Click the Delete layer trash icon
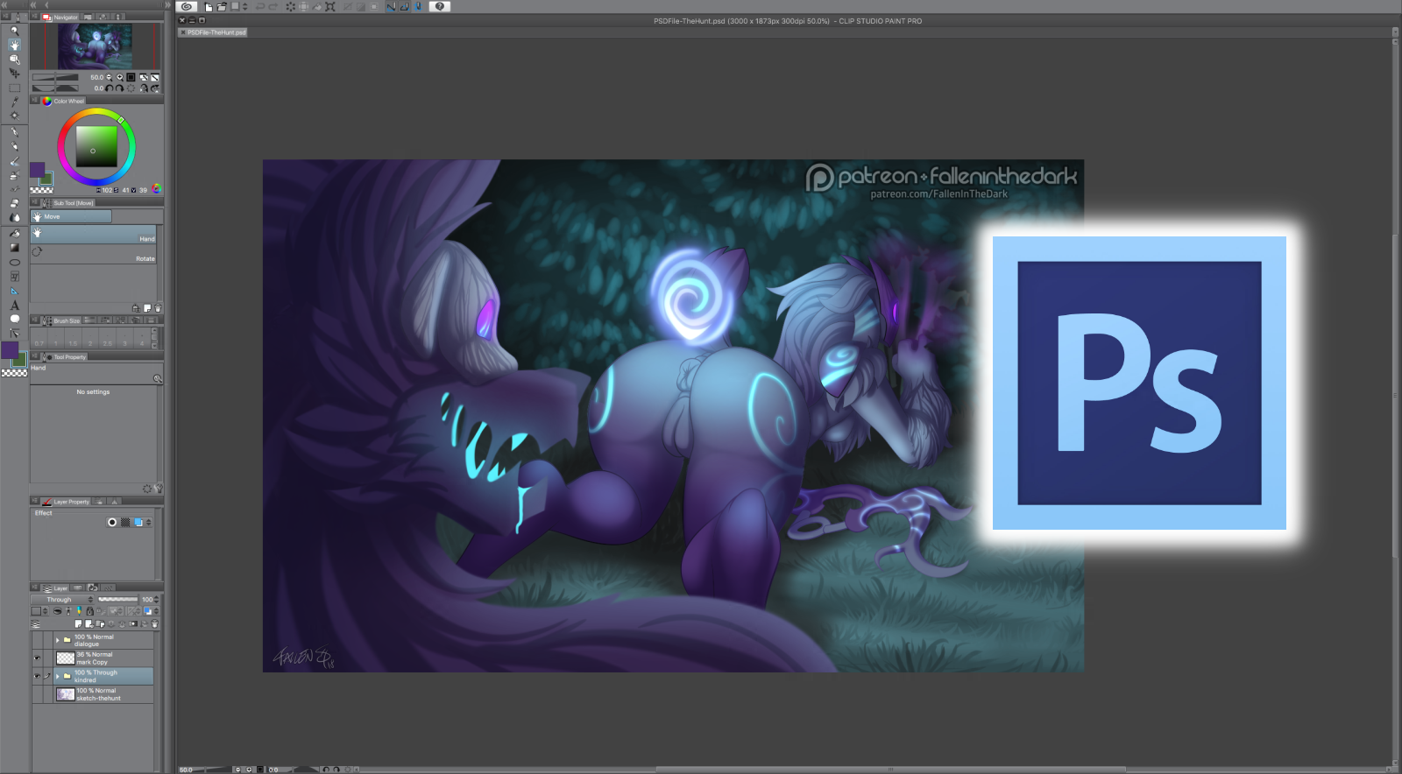This screenshot has width=1402, height=774. 155,624
